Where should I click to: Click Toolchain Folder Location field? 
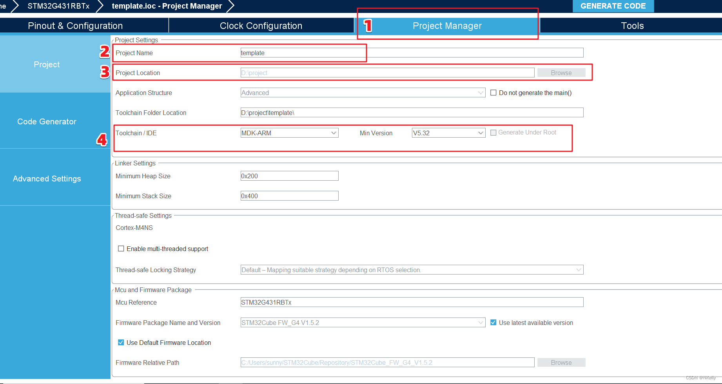[412, 113]
